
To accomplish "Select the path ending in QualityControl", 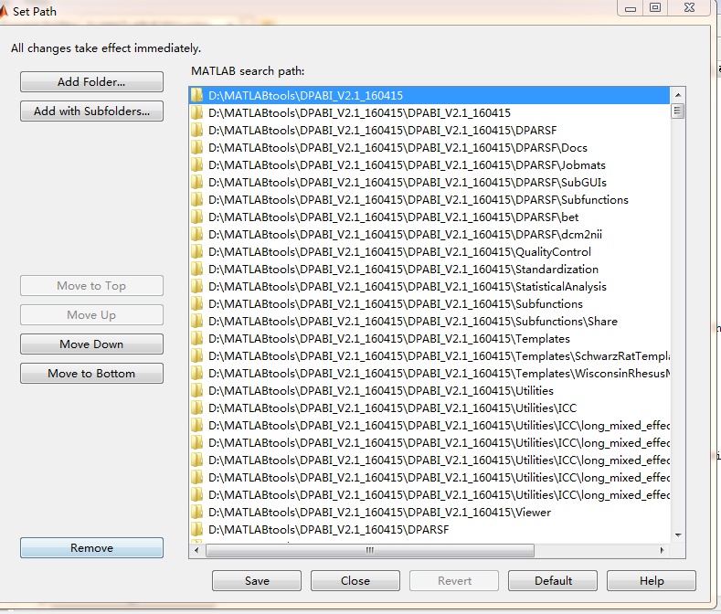I will click(429, 252).
